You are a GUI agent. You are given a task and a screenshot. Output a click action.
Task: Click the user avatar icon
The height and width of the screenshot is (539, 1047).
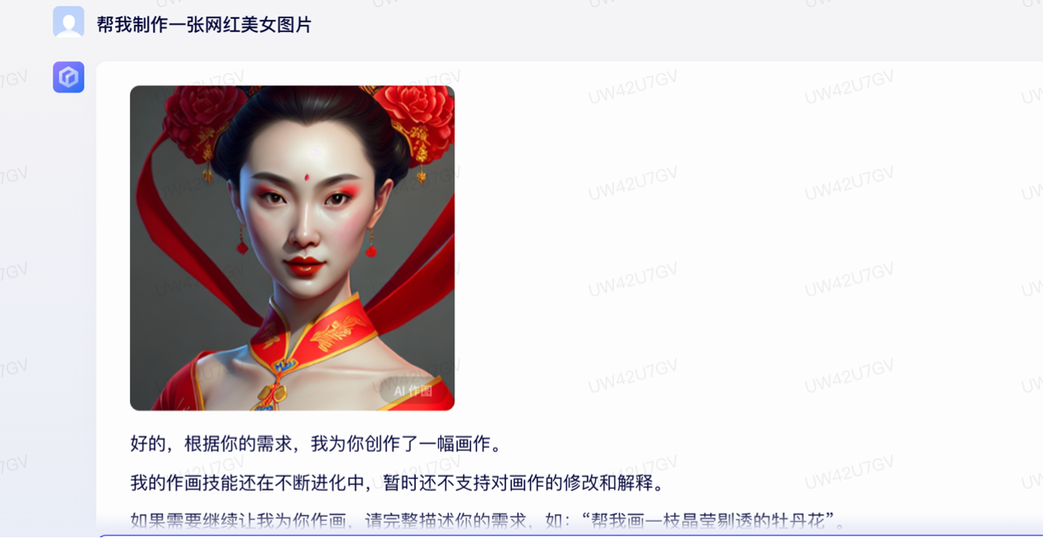(x=68, y=22)
